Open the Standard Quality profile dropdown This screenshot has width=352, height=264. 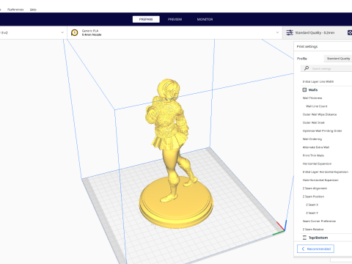(338, 59)
